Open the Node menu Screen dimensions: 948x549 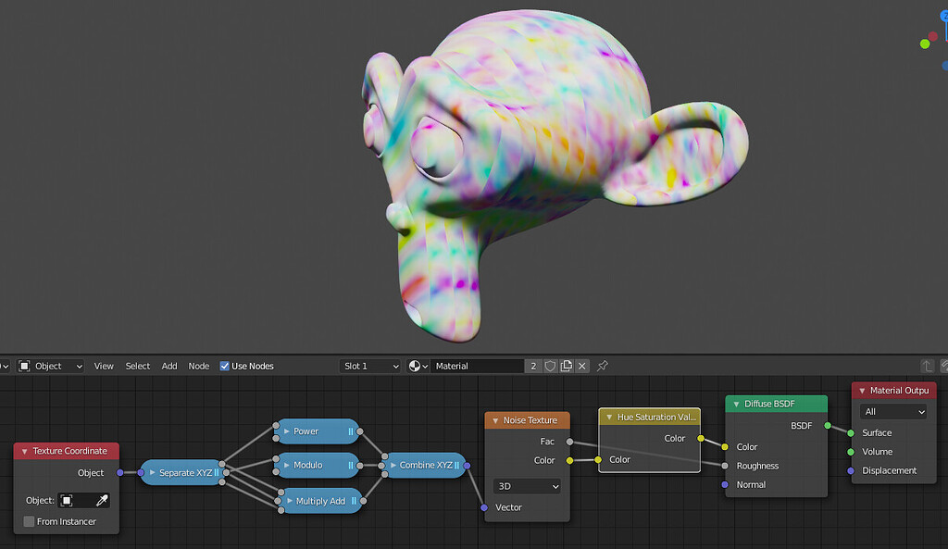(198, 366)
